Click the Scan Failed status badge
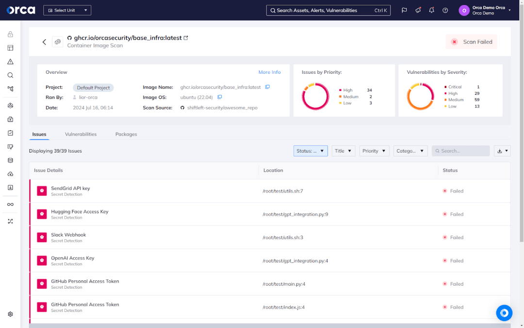This screenshot has height=328, width=524. [x=471, y=42]
